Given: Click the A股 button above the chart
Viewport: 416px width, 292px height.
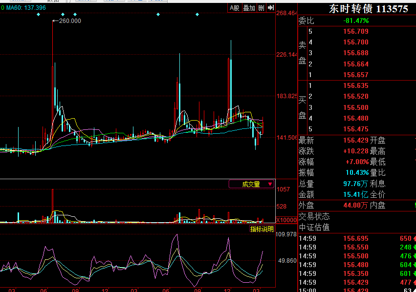Looking at the screenshot, I should point(235,8).
